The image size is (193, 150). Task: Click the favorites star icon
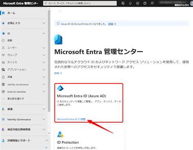click(x=3, y=23)
